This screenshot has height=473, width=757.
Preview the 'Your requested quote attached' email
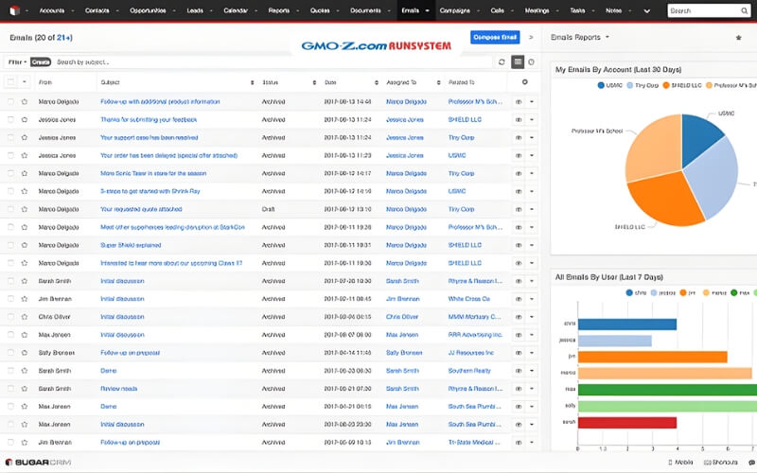[519, 209]
